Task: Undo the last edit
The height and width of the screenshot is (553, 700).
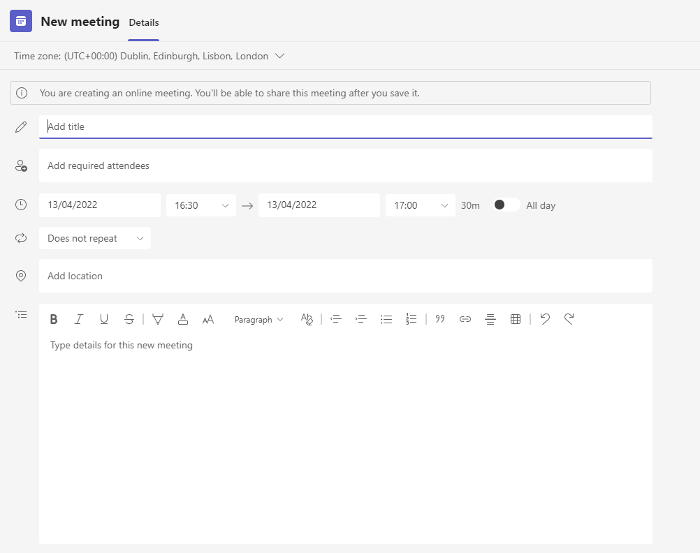Action: point(545,319)
